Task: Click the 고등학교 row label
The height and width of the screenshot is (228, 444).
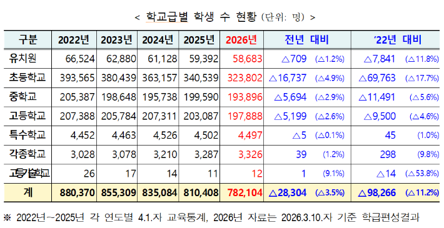Action: tap(27, 116)
